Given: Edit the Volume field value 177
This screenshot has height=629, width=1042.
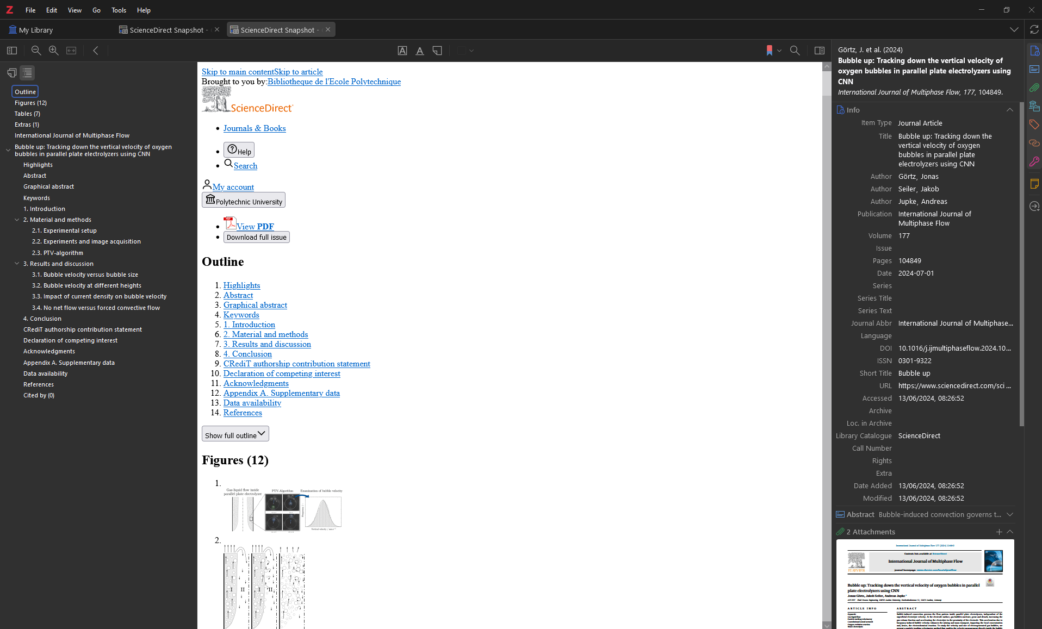Looking at the screenshot, I should [956, 236].
